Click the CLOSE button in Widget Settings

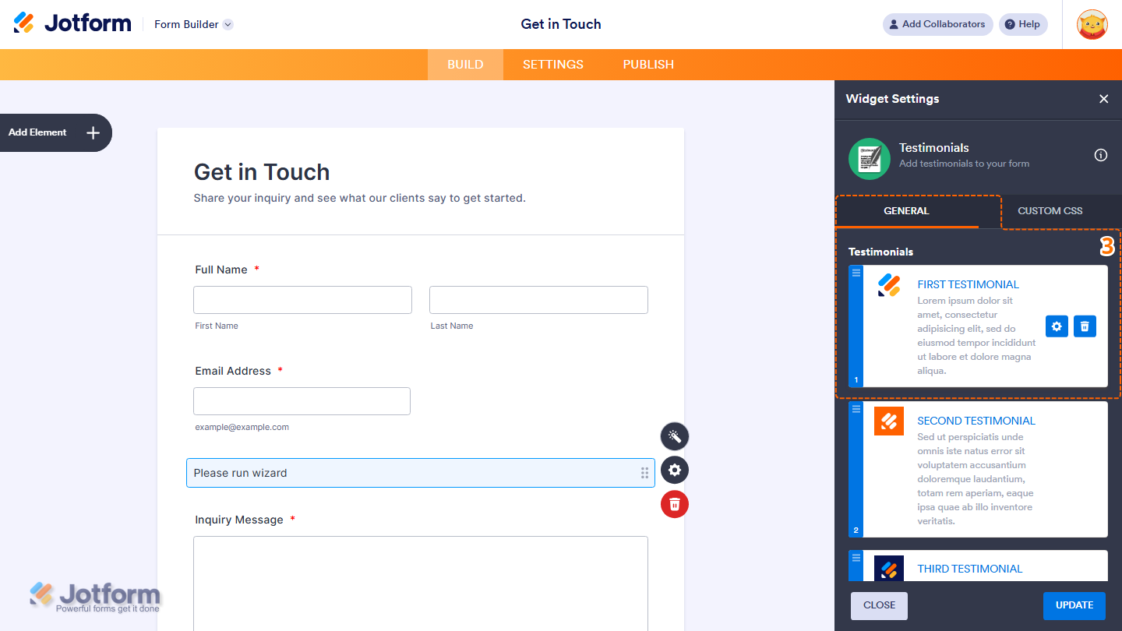(x=880, y=605)
